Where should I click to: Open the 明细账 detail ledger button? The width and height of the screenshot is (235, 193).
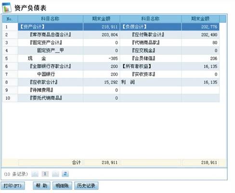tap(62, 186)
